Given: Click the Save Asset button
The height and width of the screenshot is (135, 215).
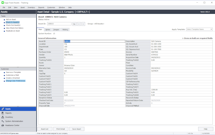Looking at the screenshot, I should [x=77, y=129].
